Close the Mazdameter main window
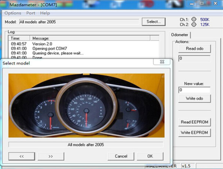This screenshot has height=169, width=223. (215, 3)
